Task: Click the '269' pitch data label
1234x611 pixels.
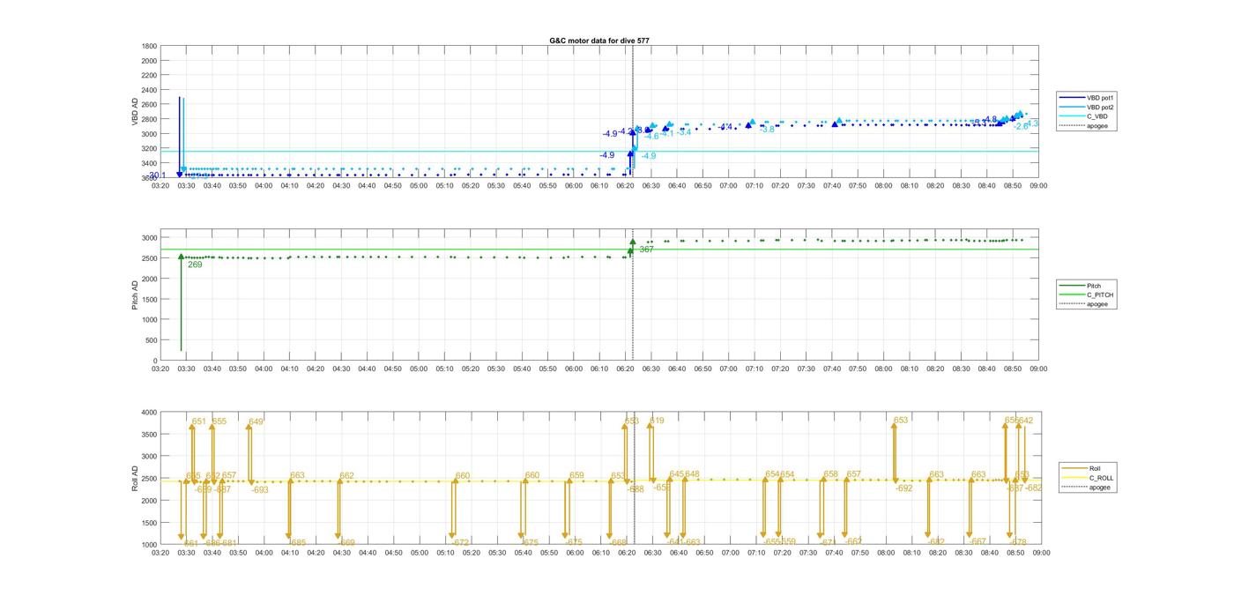Action: [x=195, y=265]
